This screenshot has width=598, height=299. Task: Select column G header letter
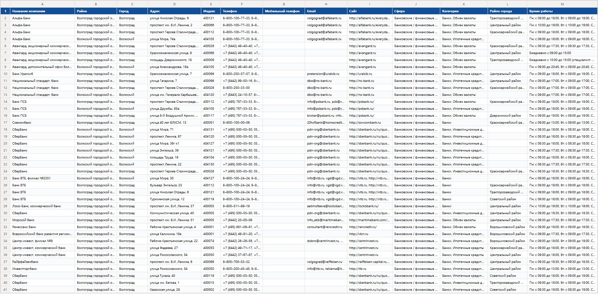click(284, 4)
